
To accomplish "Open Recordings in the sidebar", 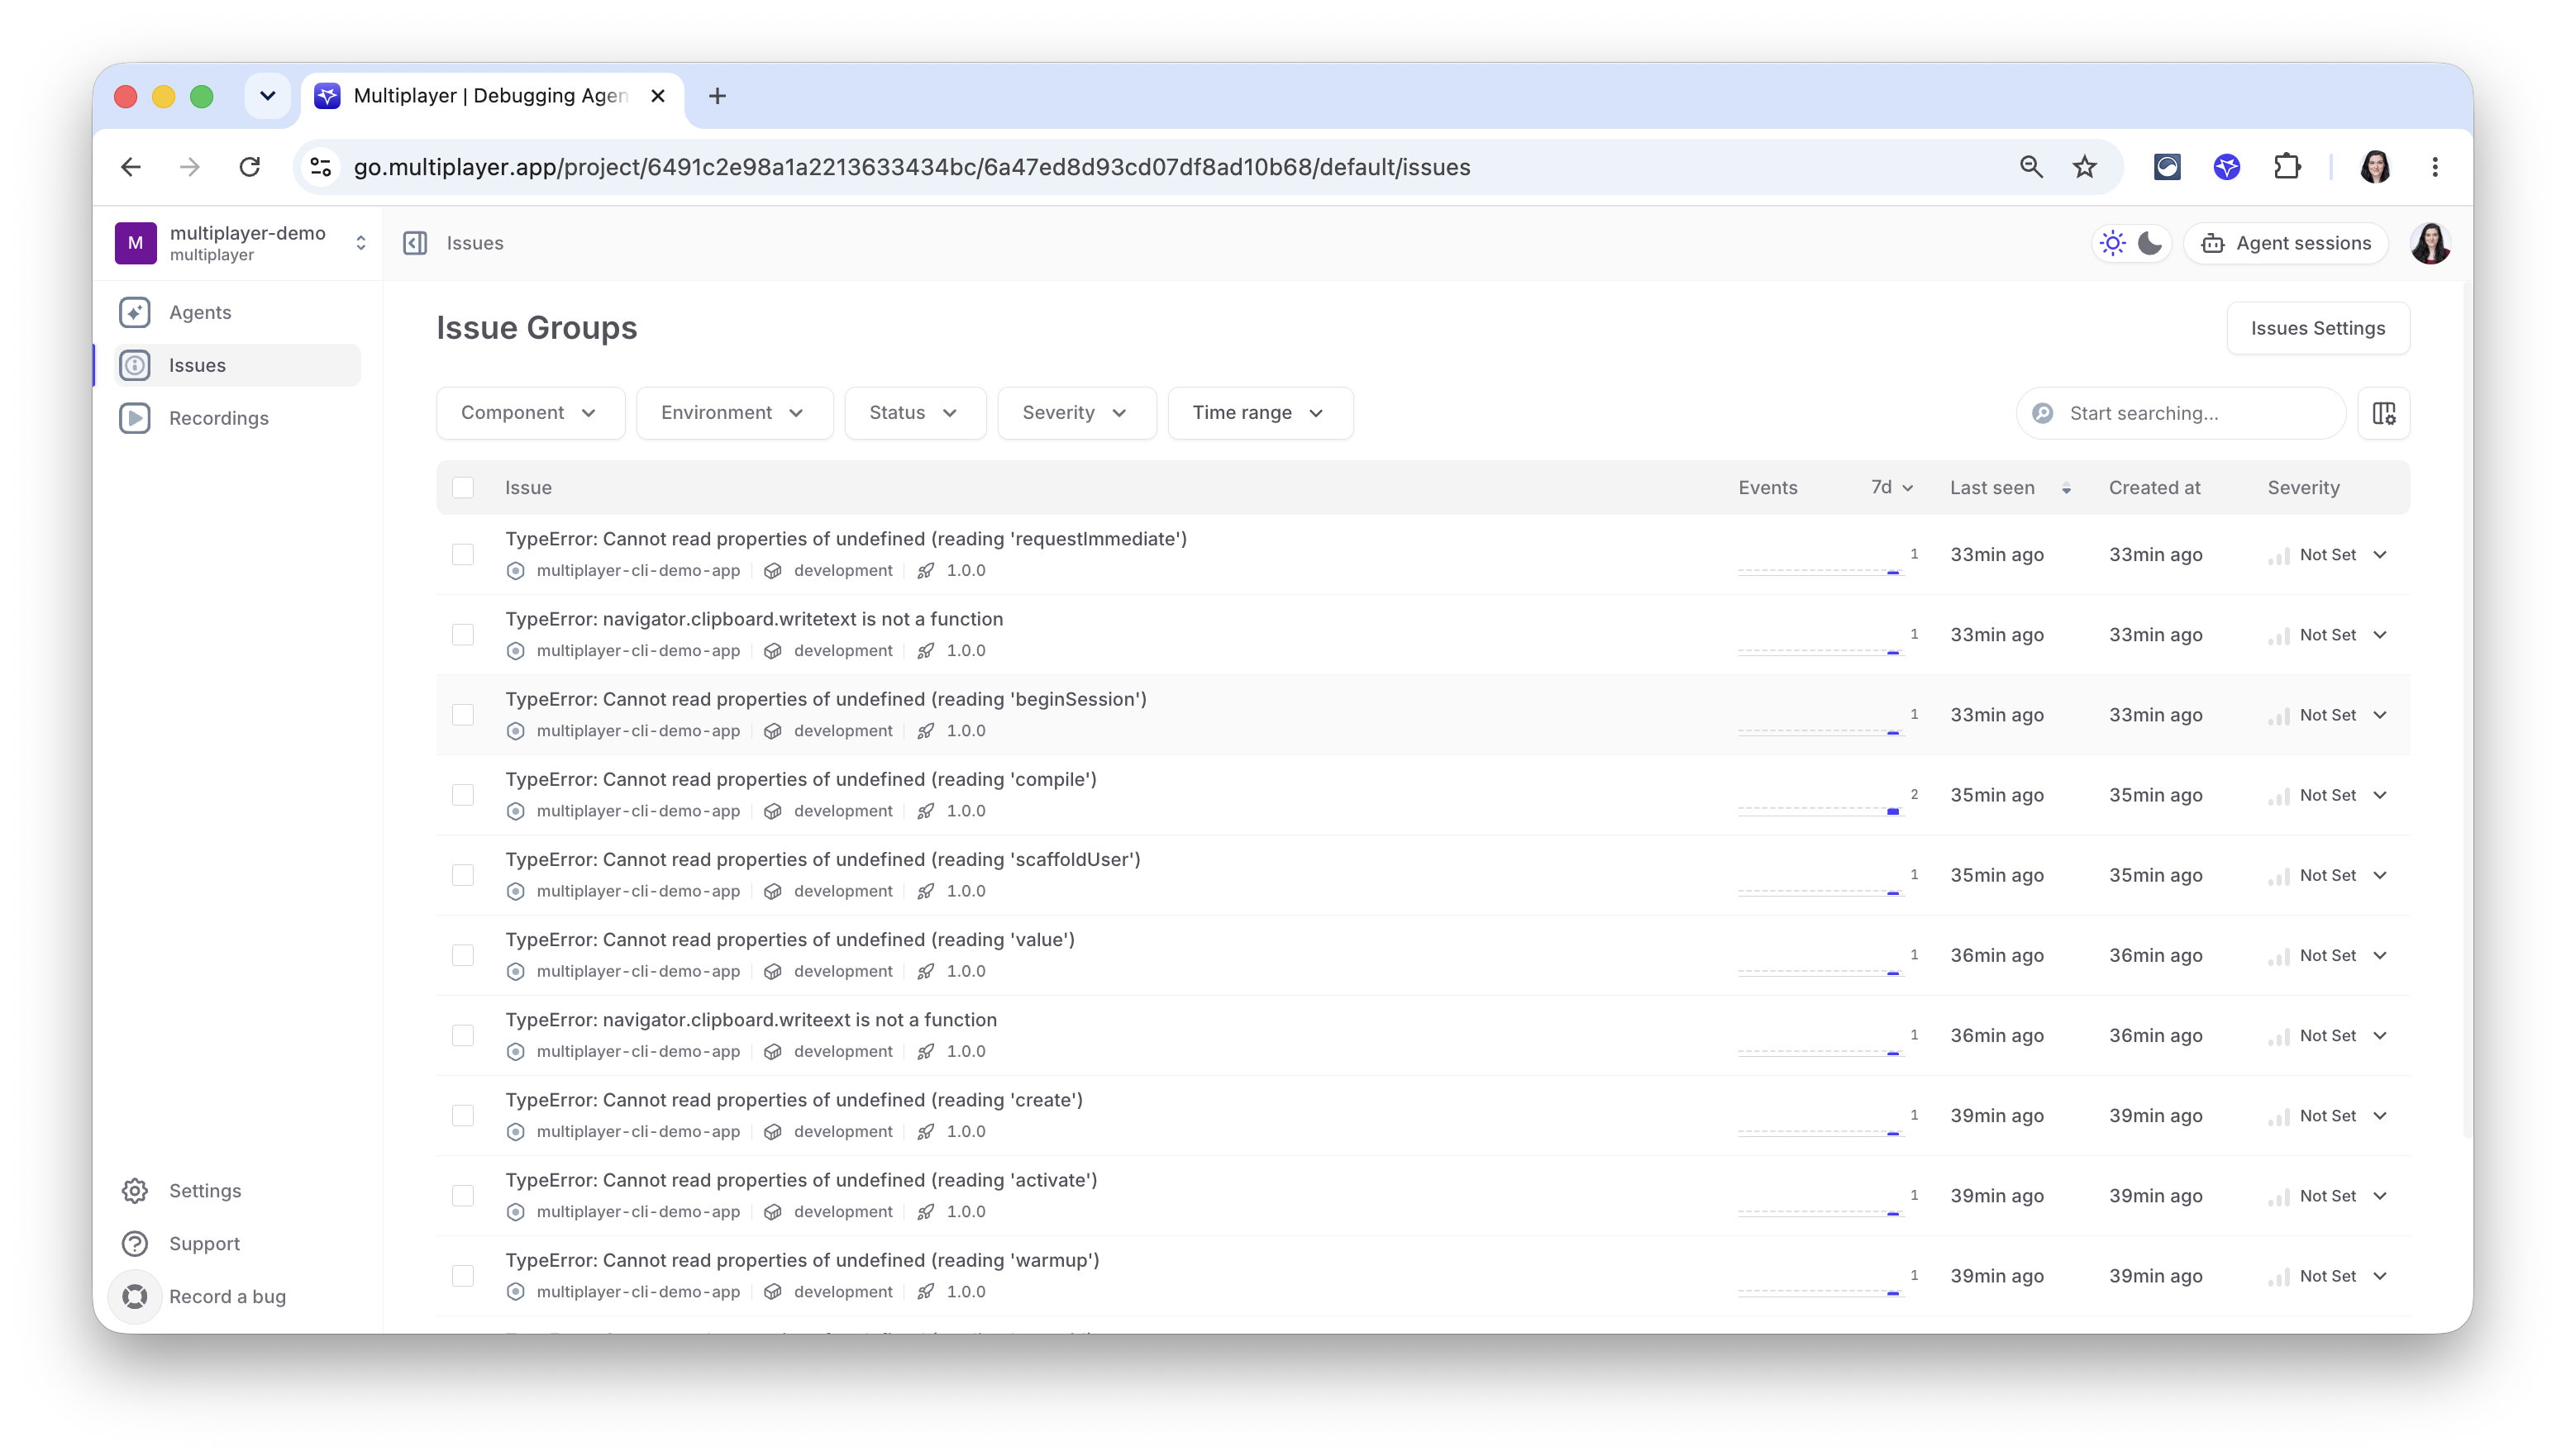I will coord(237,418).
